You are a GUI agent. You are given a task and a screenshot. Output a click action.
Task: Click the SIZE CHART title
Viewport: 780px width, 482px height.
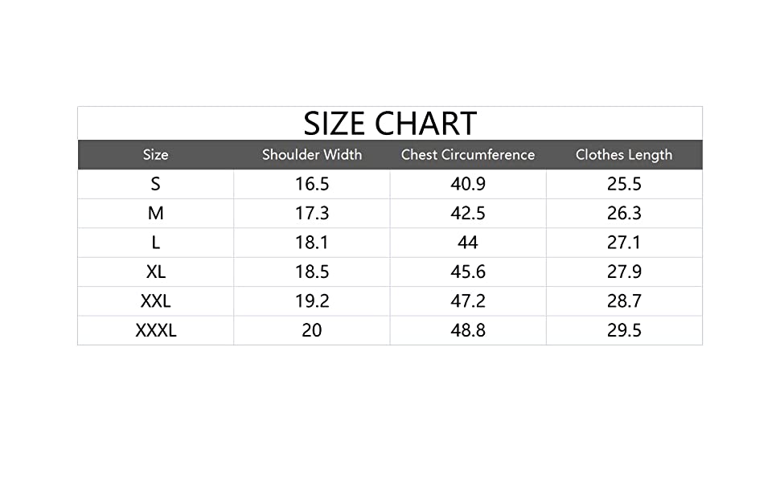tap(390, 124)
